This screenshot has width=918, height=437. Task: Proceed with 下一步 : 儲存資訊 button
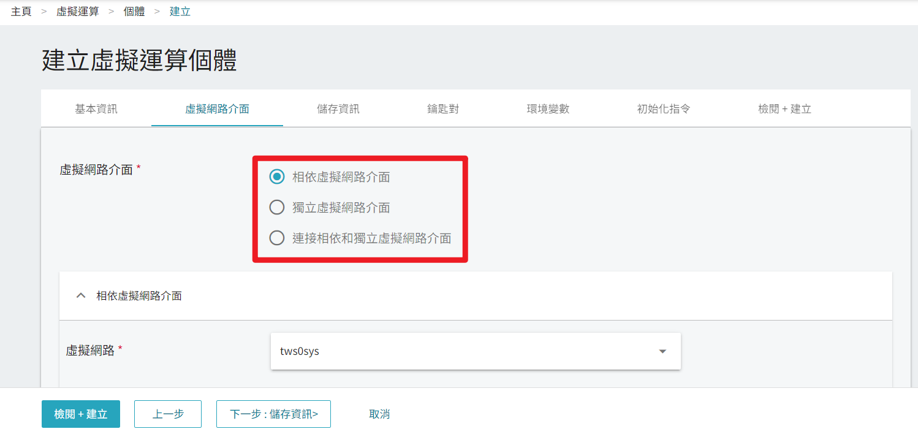274,414
